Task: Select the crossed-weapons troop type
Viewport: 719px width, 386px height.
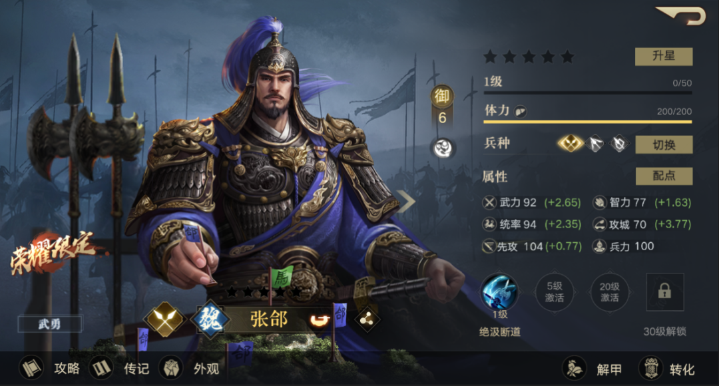Action: 571,144
